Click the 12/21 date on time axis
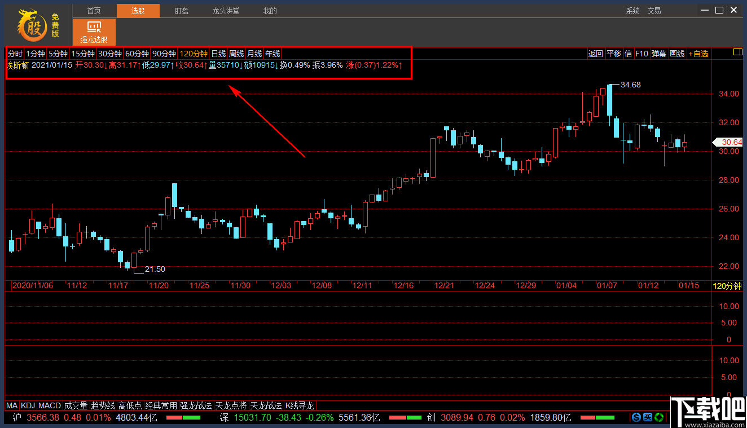Image resolution: width=747 pixels, height=428 pixels. [444, 285]
